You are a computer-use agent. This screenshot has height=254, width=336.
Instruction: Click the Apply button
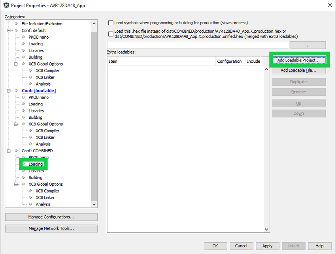coord(267,246)
